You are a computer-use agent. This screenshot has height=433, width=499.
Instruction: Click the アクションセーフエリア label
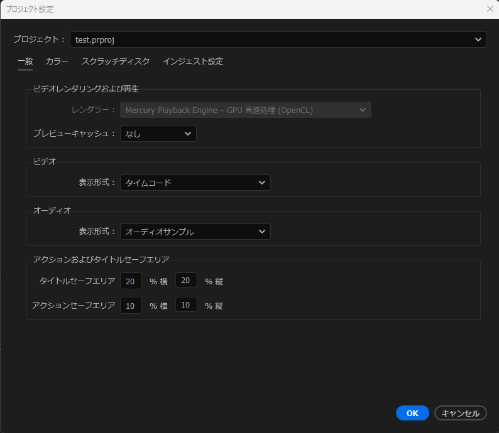click(x=74, y=306)
